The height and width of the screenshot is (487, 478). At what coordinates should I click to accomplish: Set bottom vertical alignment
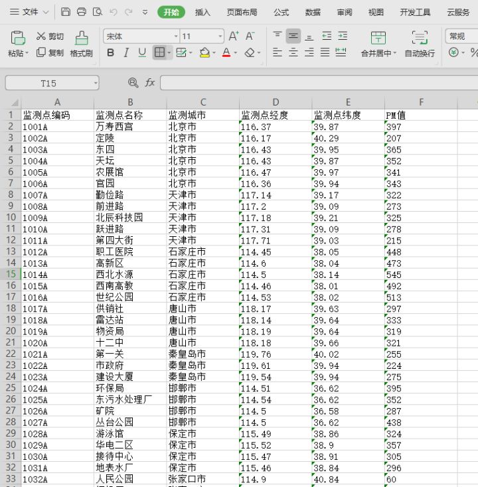(309, 36)
